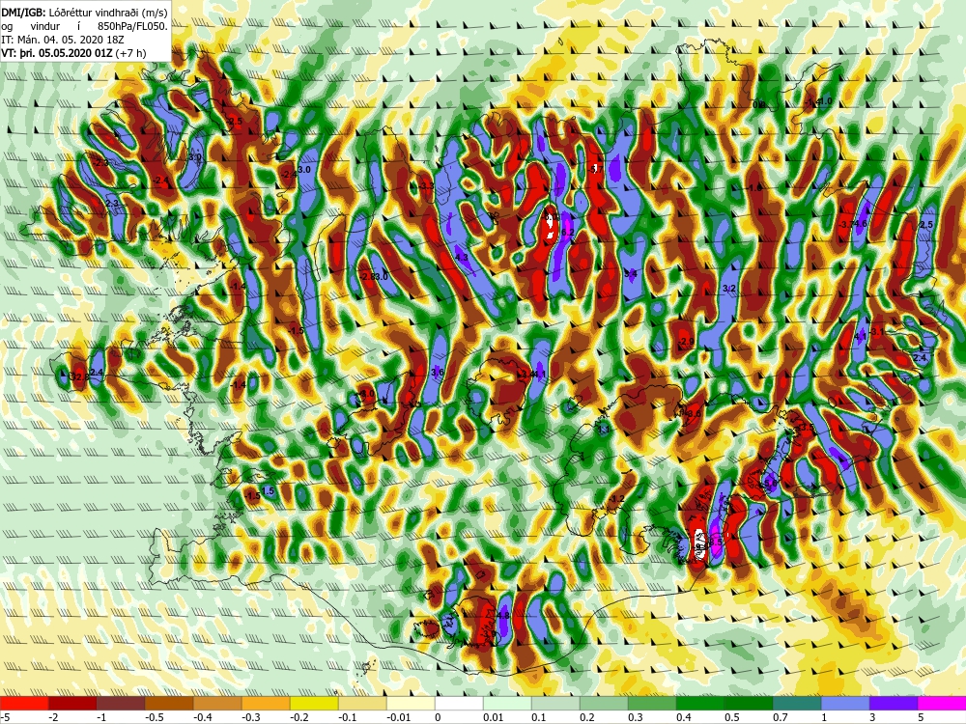The image size is (966, 724).
Task: Click the '1.5' value label beside '-1.5'
Action: click(x=268, y=491)
